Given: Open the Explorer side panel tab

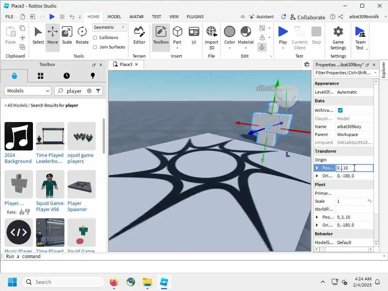Looking at the screenshot, I should [383, 70].
